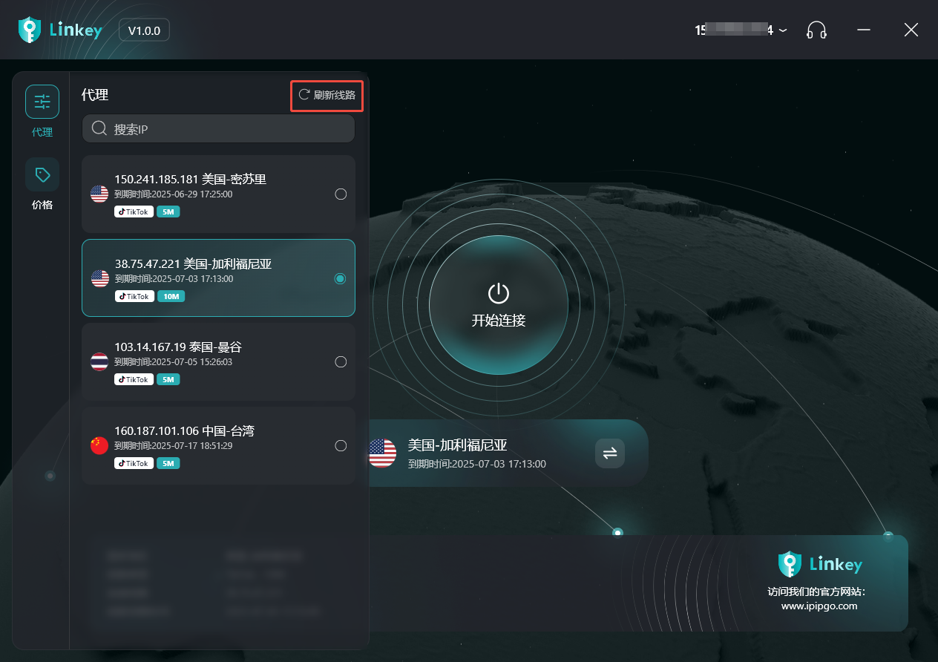Screen dimensions: 938x662
Task: Select radio button for 160.187.101.106 中国-台湾
Action: (341, 446)
